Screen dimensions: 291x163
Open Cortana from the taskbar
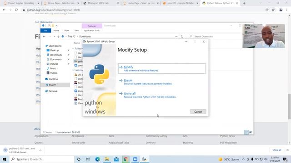pos(79,159)
